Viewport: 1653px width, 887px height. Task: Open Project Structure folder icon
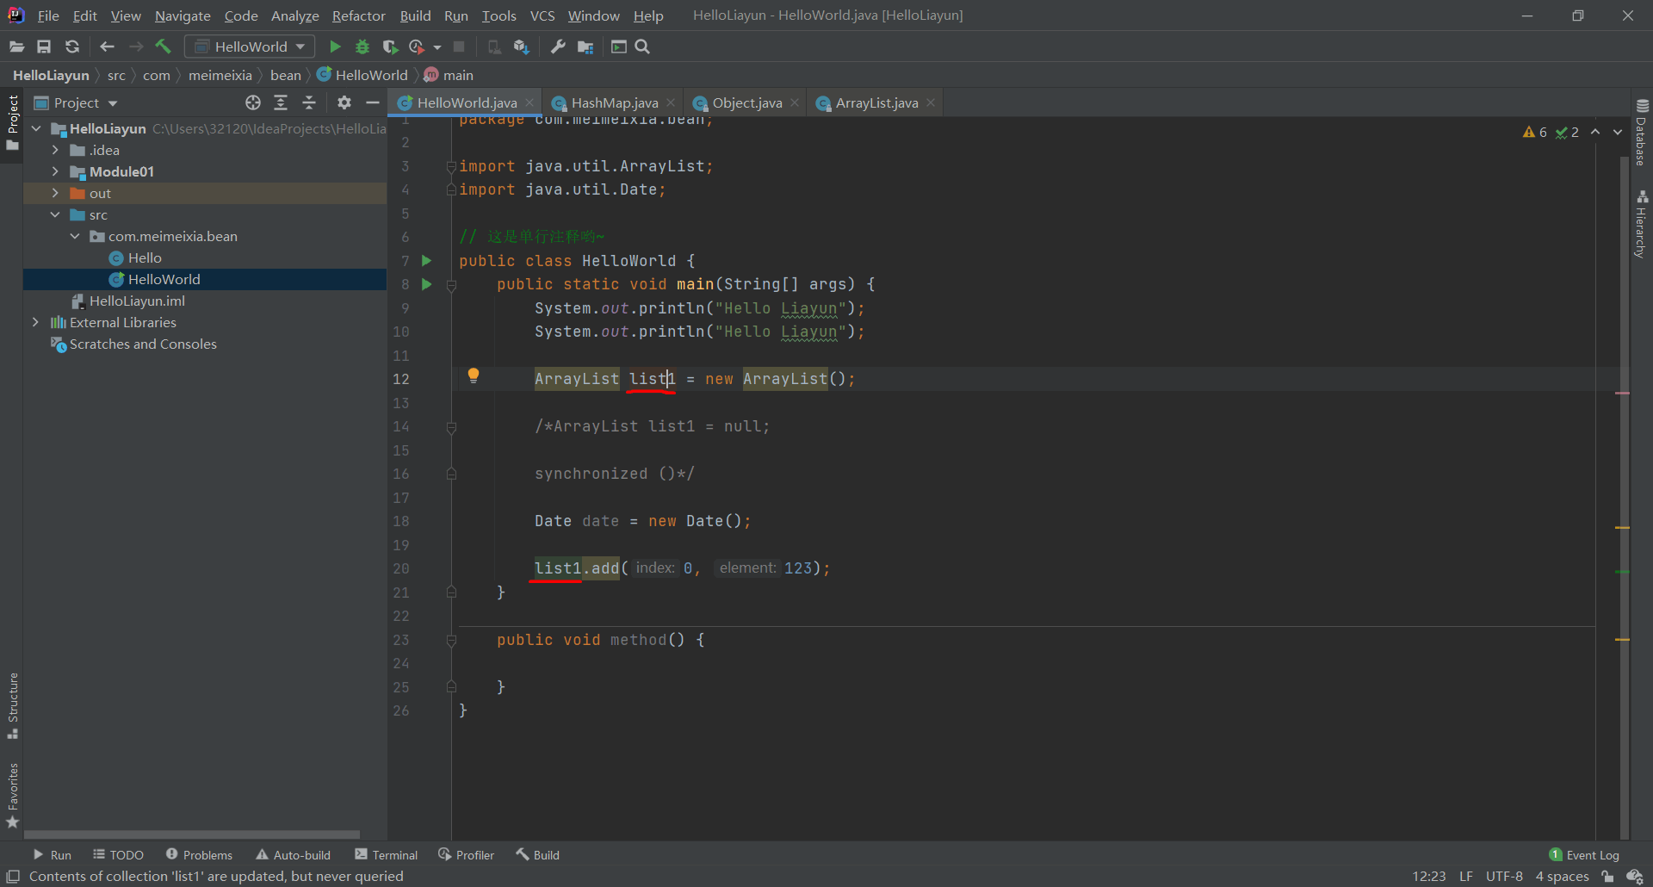[585, 47]
